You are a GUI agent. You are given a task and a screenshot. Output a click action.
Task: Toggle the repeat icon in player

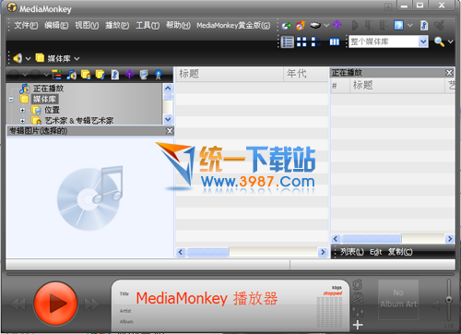(358, 285)
